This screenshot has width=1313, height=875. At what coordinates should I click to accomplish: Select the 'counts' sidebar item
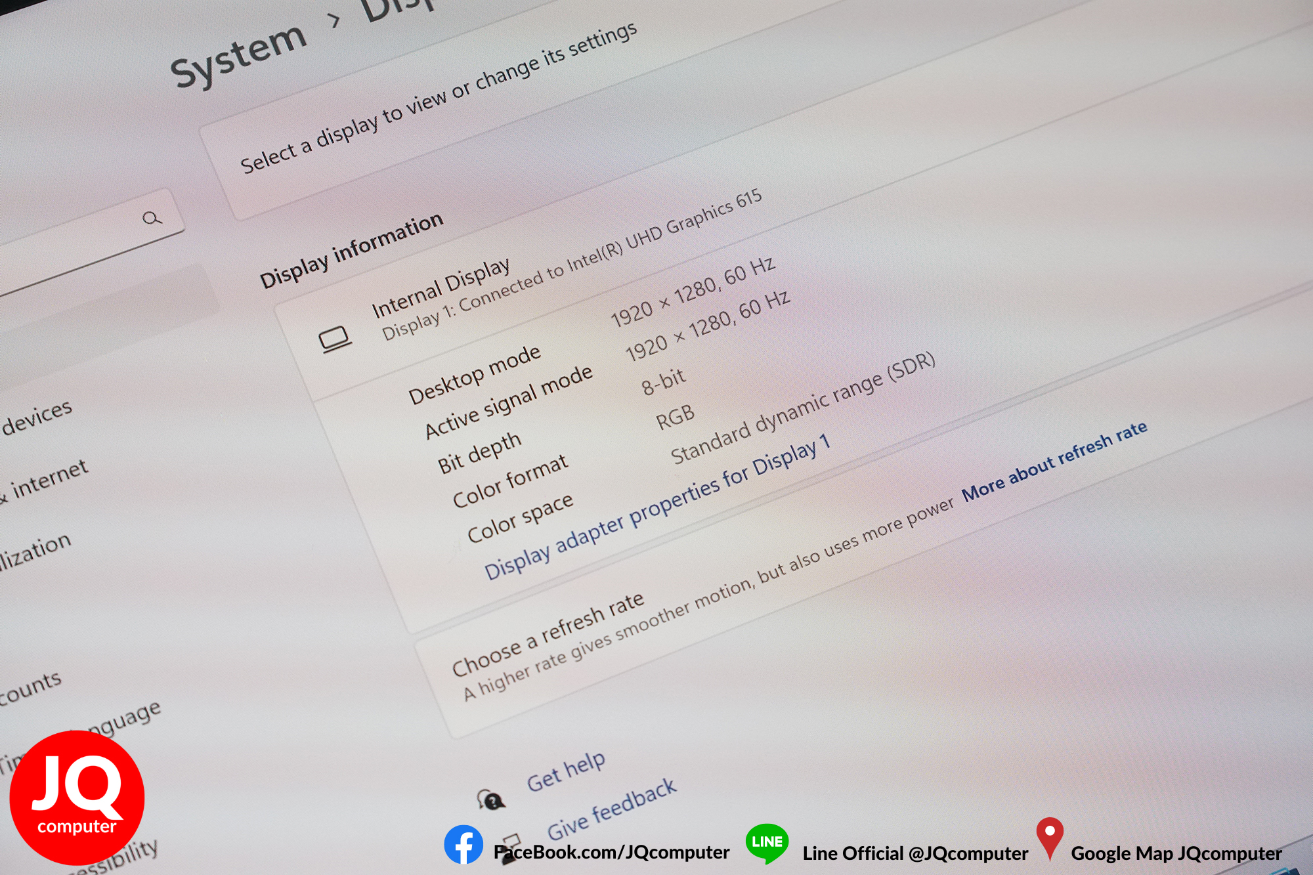[30, 689]
